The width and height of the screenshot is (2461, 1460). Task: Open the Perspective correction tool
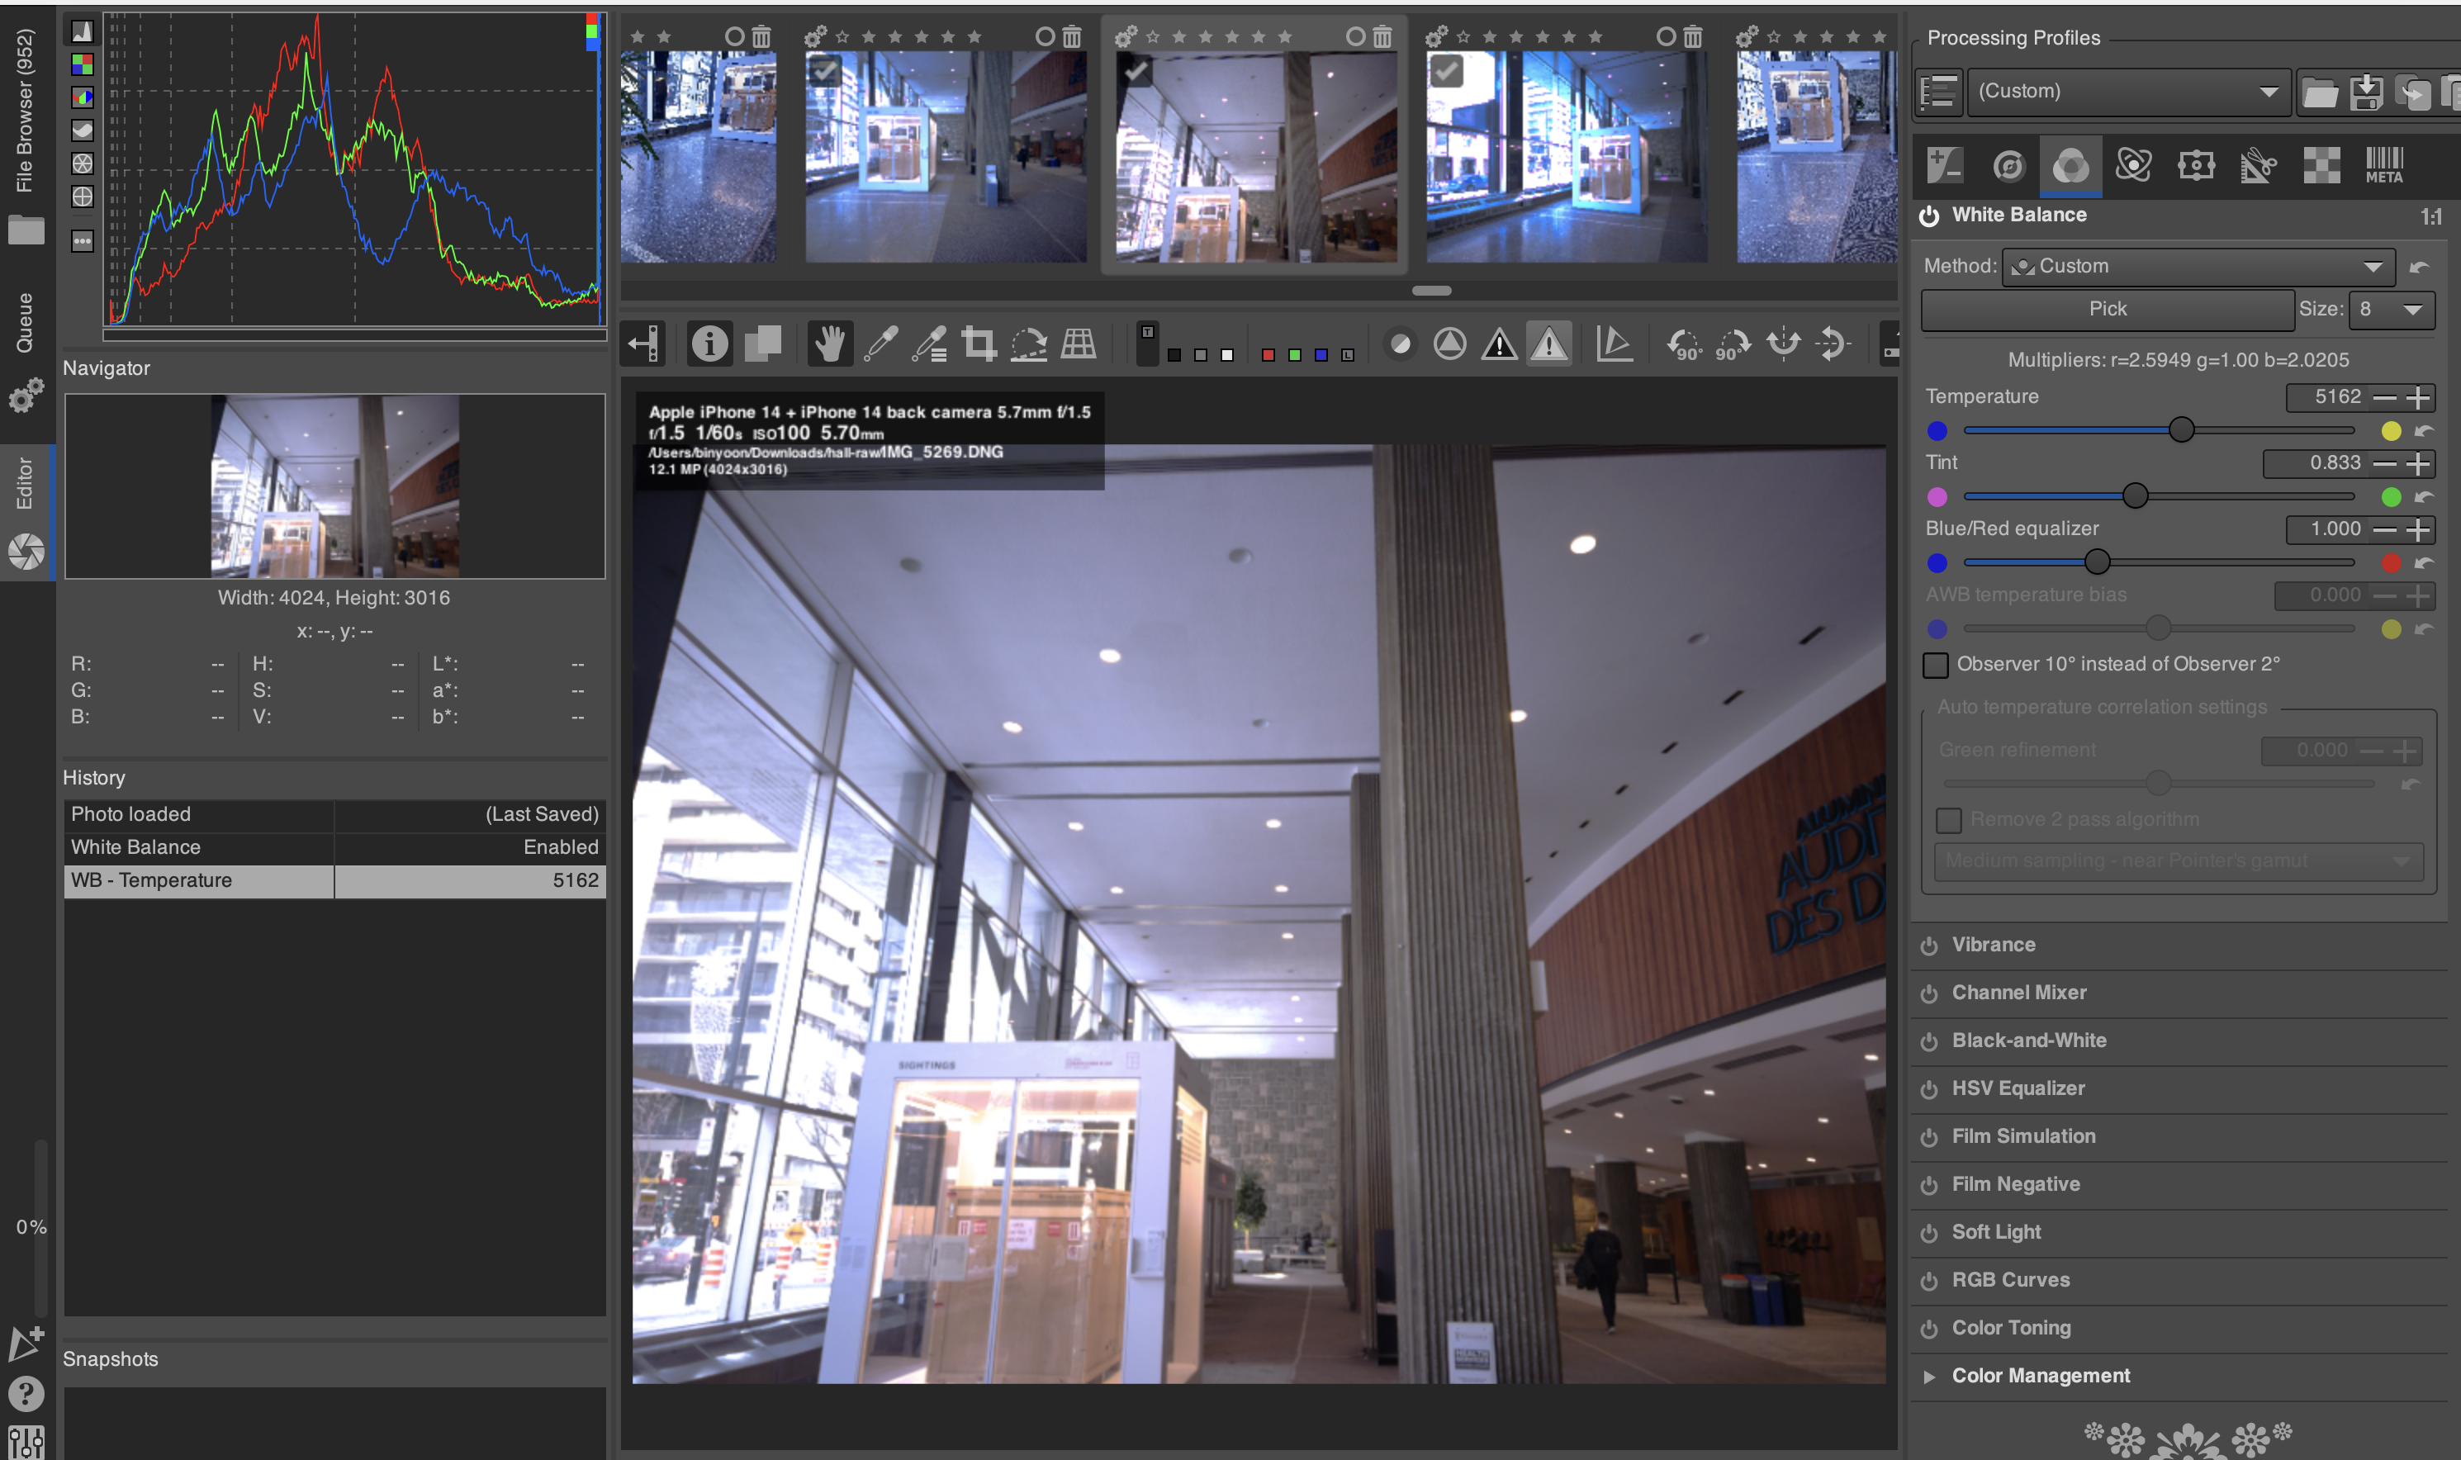pos(1079,344)
